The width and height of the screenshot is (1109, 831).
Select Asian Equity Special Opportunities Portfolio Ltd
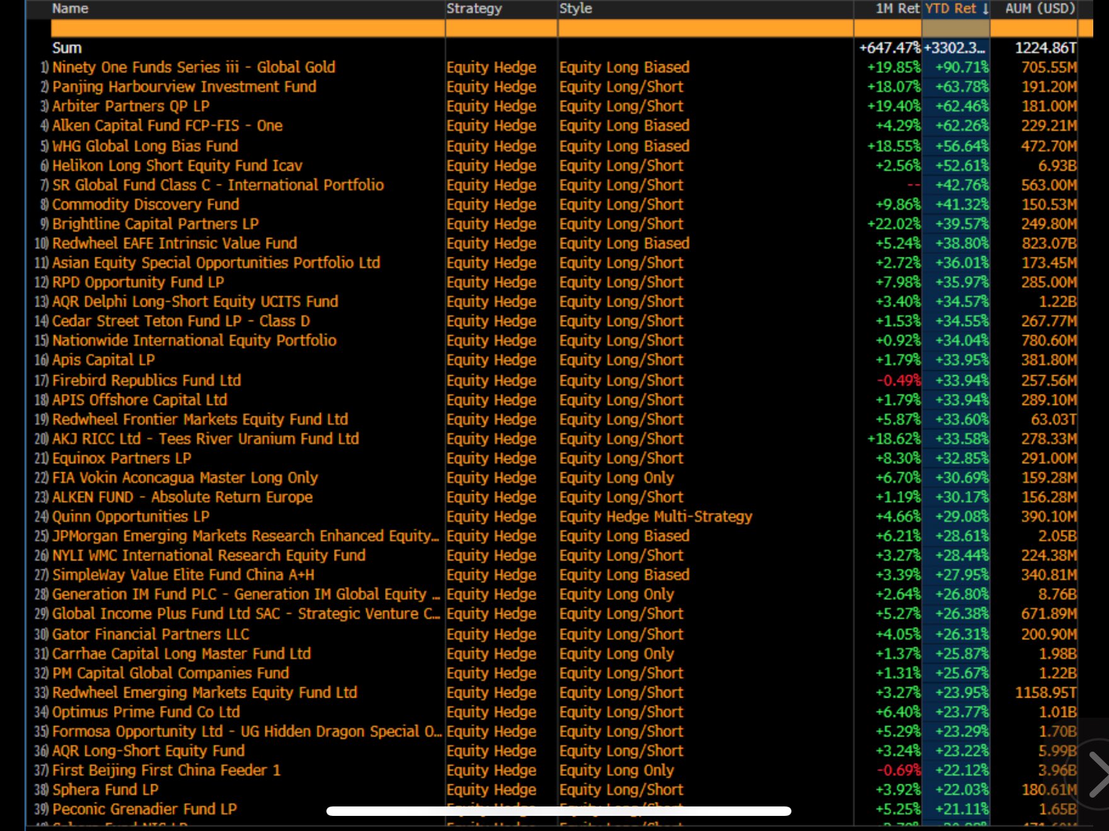click(x=216, y=263)
